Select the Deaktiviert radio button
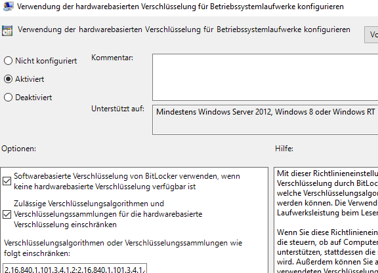This screenshot has height=273, width=378. [8, 98]
